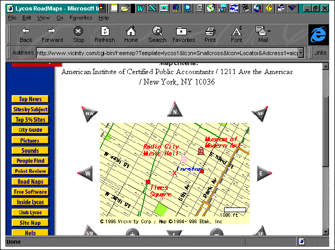Click the Forward navigation button

[52, 35]
